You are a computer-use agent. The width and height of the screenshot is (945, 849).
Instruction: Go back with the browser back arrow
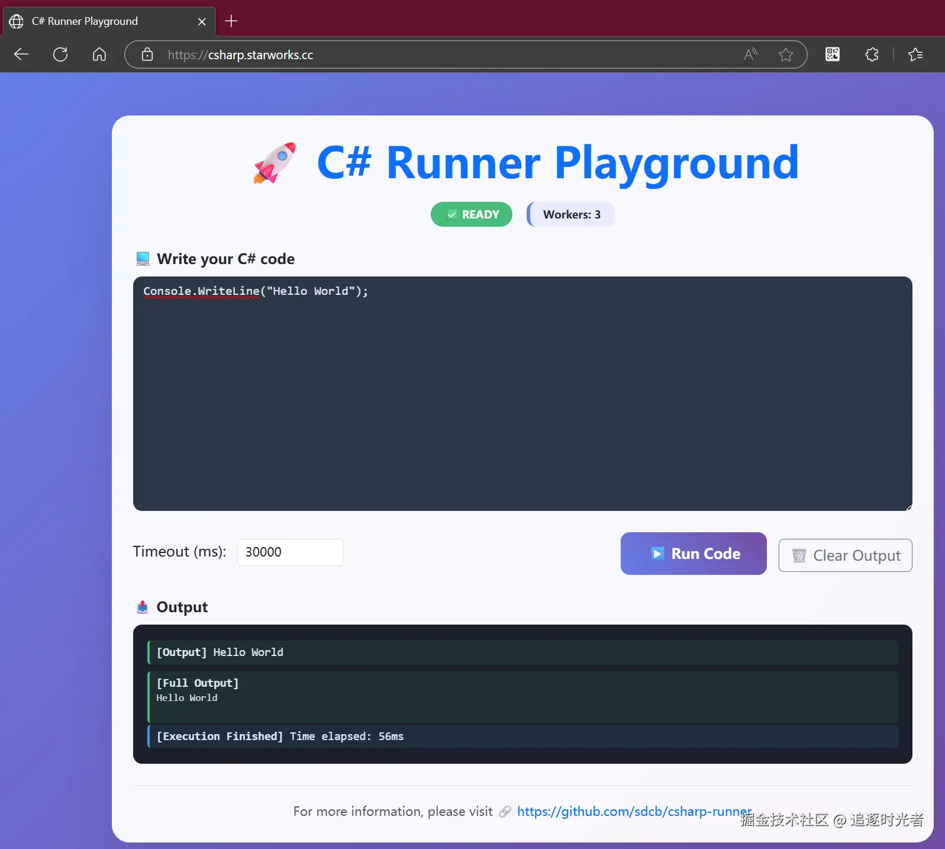click(21, 54)
